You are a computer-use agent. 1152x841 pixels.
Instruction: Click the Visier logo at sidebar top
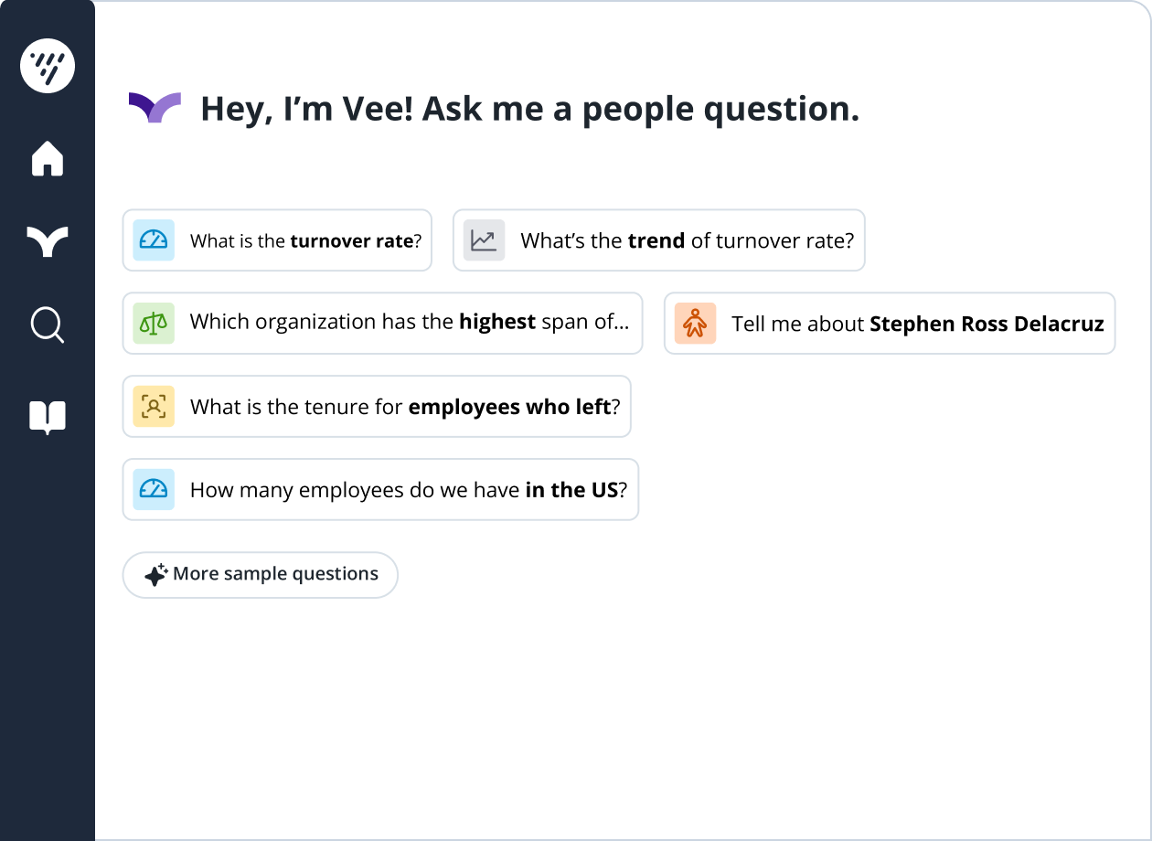click(x=48, y=66)
